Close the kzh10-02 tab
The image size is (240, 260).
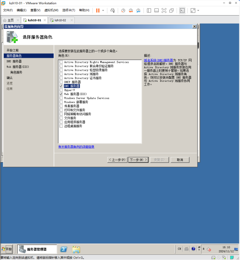click(x=72, y=20)
